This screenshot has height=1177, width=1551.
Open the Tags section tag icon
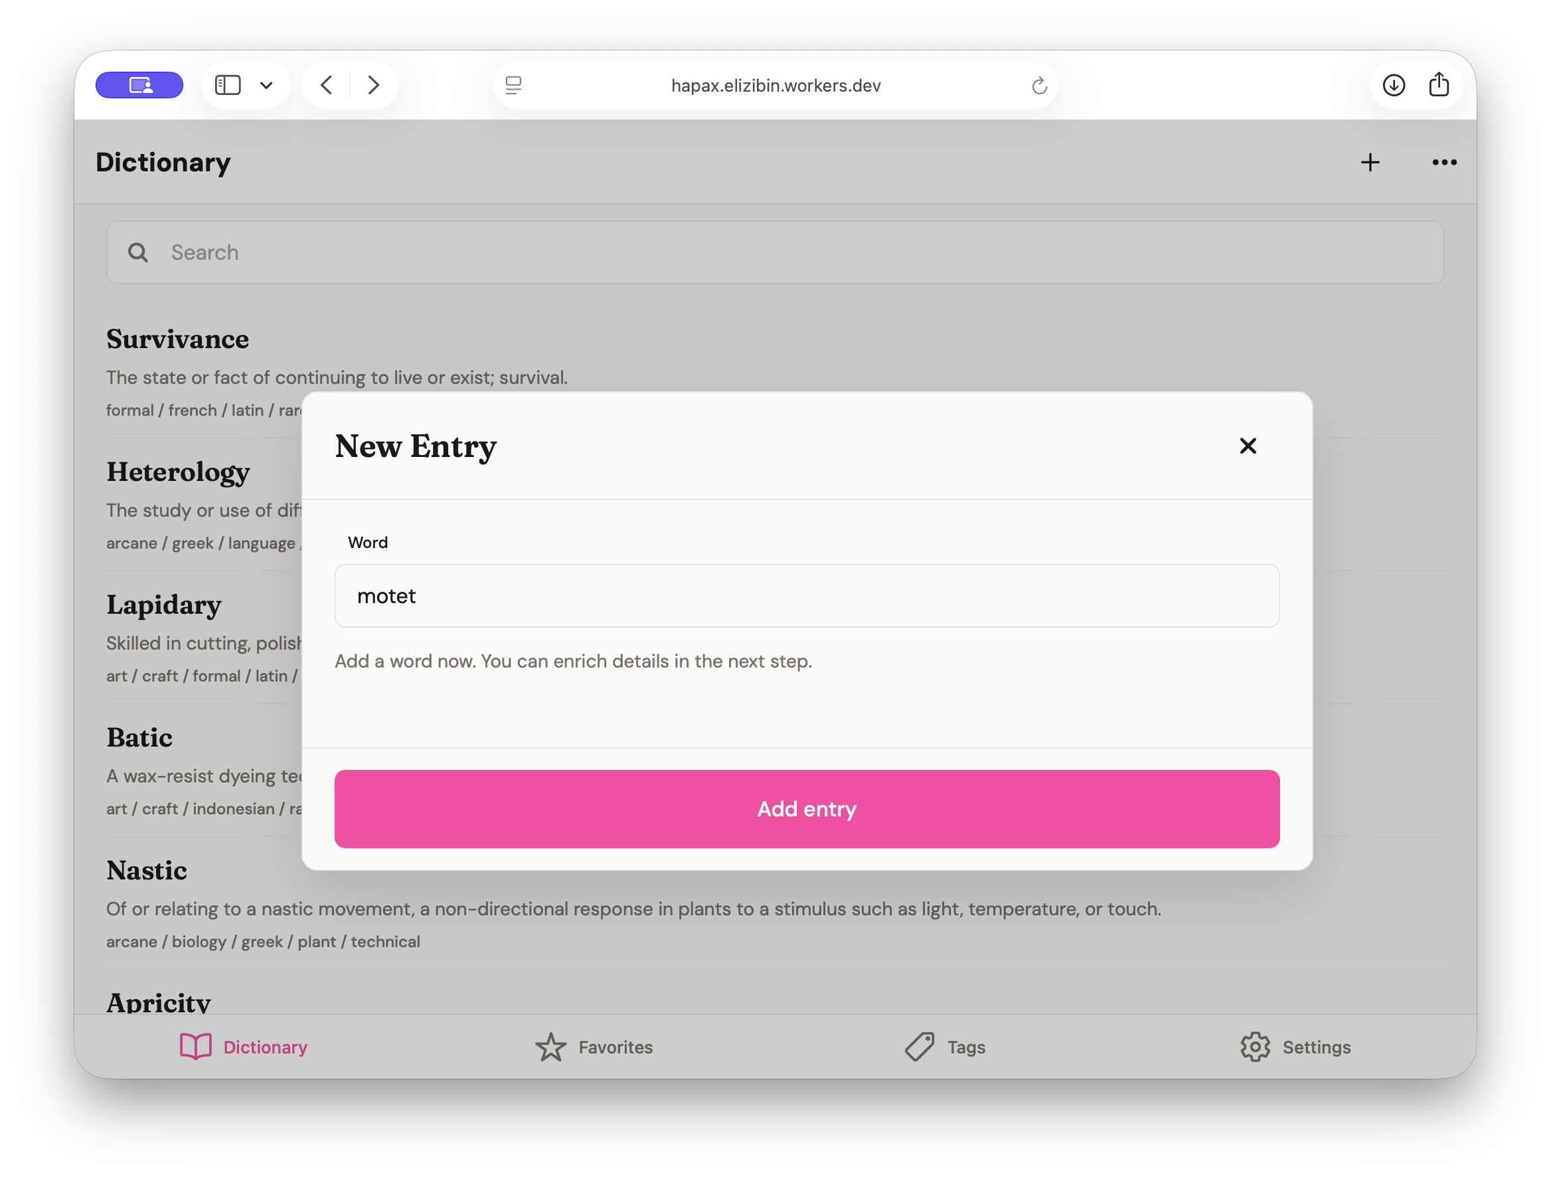[x=919, y=1047]
